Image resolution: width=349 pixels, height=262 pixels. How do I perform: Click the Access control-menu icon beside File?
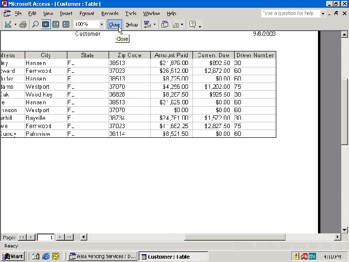pyautogui.click(x=7, y=14)
